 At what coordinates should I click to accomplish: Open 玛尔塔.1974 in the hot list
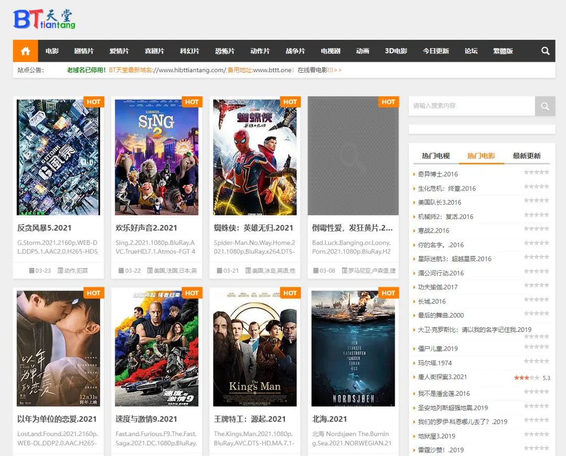(435, 363)
